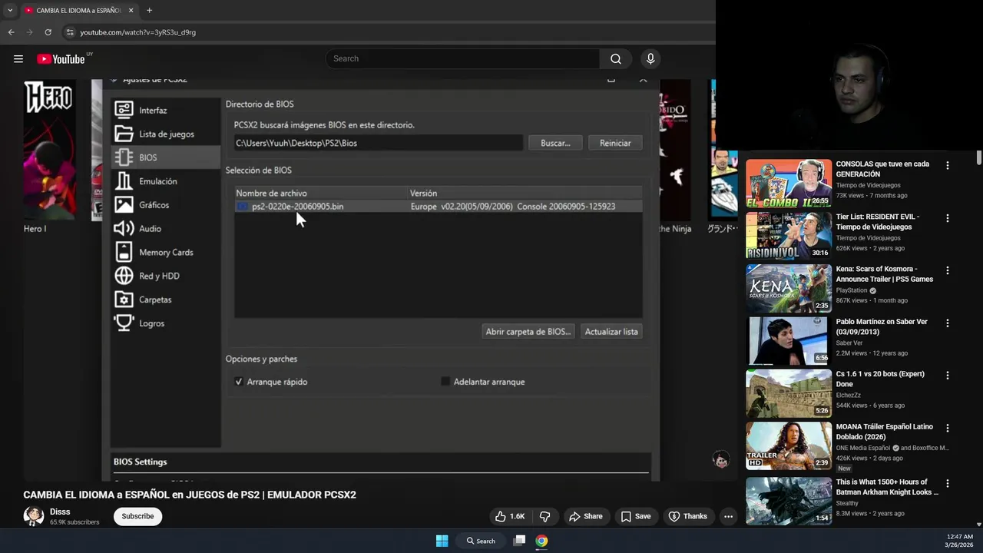Select the Gráficos picture icon
Viewport: 983px width, 553px height.
[124, 205]
